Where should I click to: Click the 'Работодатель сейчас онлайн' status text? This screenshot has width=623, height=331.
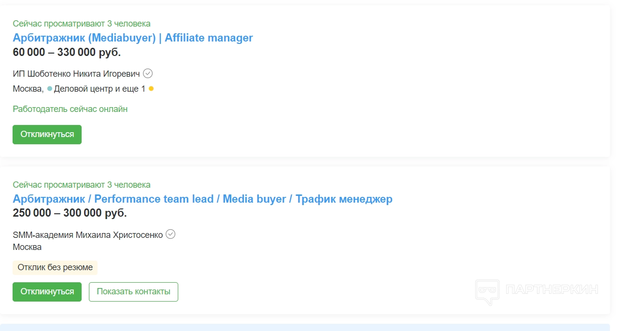tap(70, 109)
